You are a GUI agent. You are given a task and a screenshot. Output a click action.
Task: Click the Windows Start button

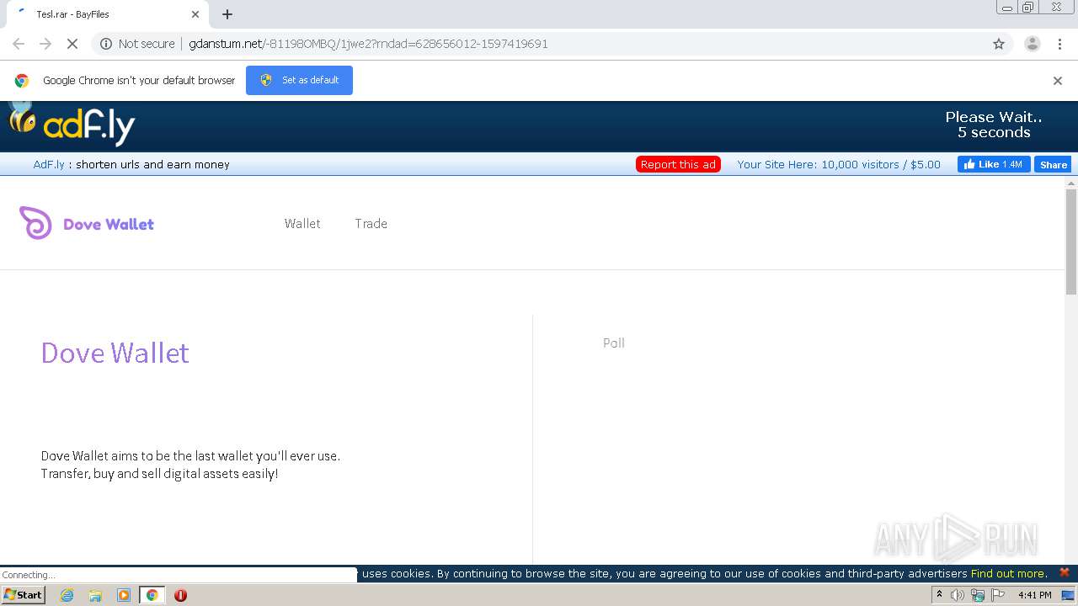pyautogui.click(x=23, y=595)
